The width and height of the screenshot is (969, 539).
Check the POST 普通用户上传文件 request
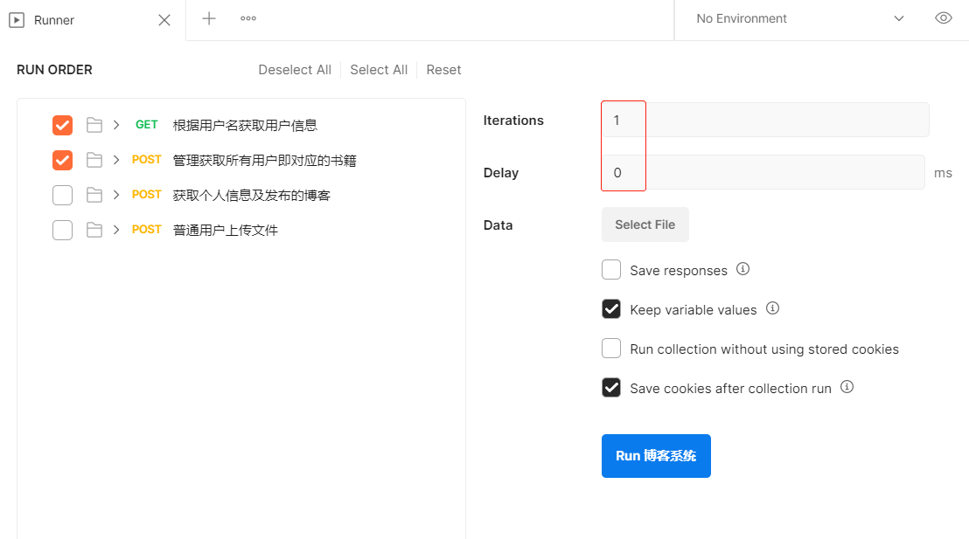pyautogui.click(x=62, y=230)
